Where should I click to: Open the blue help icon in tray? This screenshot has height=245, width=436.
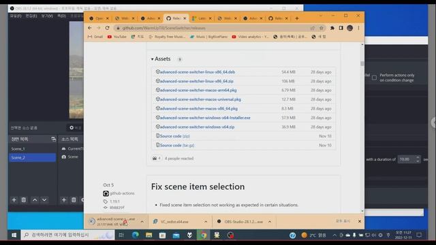pos(292,235)
